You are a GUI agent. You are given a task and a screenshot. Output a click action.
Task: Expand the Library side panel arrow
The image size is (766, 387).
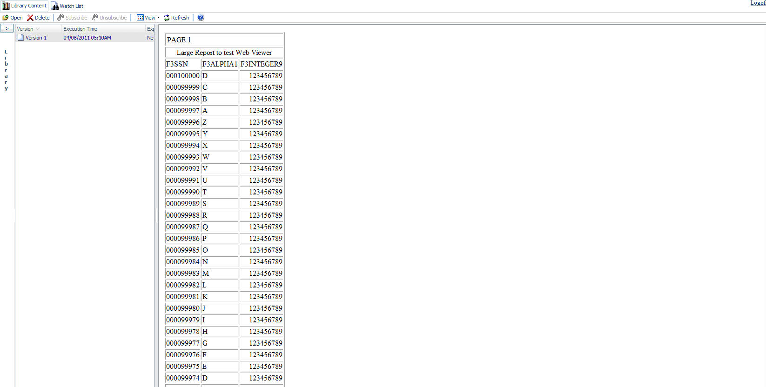coord(7,29)
